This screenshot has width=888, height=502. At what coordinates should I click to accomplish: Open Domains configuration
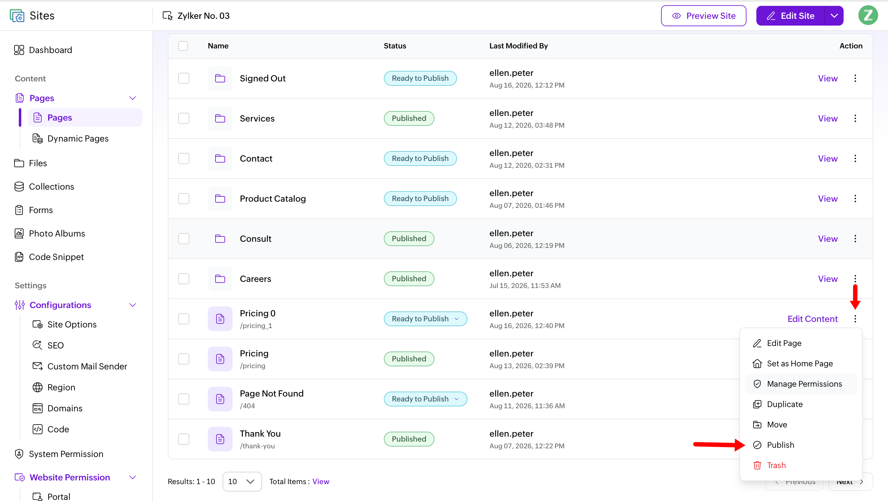point(57,408)
